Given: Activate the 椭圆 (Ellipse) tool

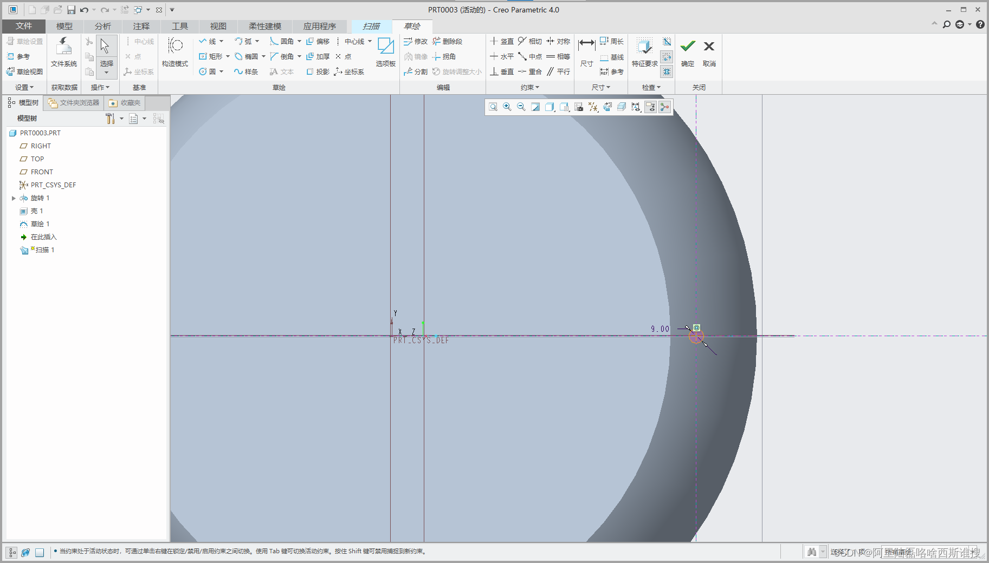Looking at the screenshot, I should [x=247, y=56].
